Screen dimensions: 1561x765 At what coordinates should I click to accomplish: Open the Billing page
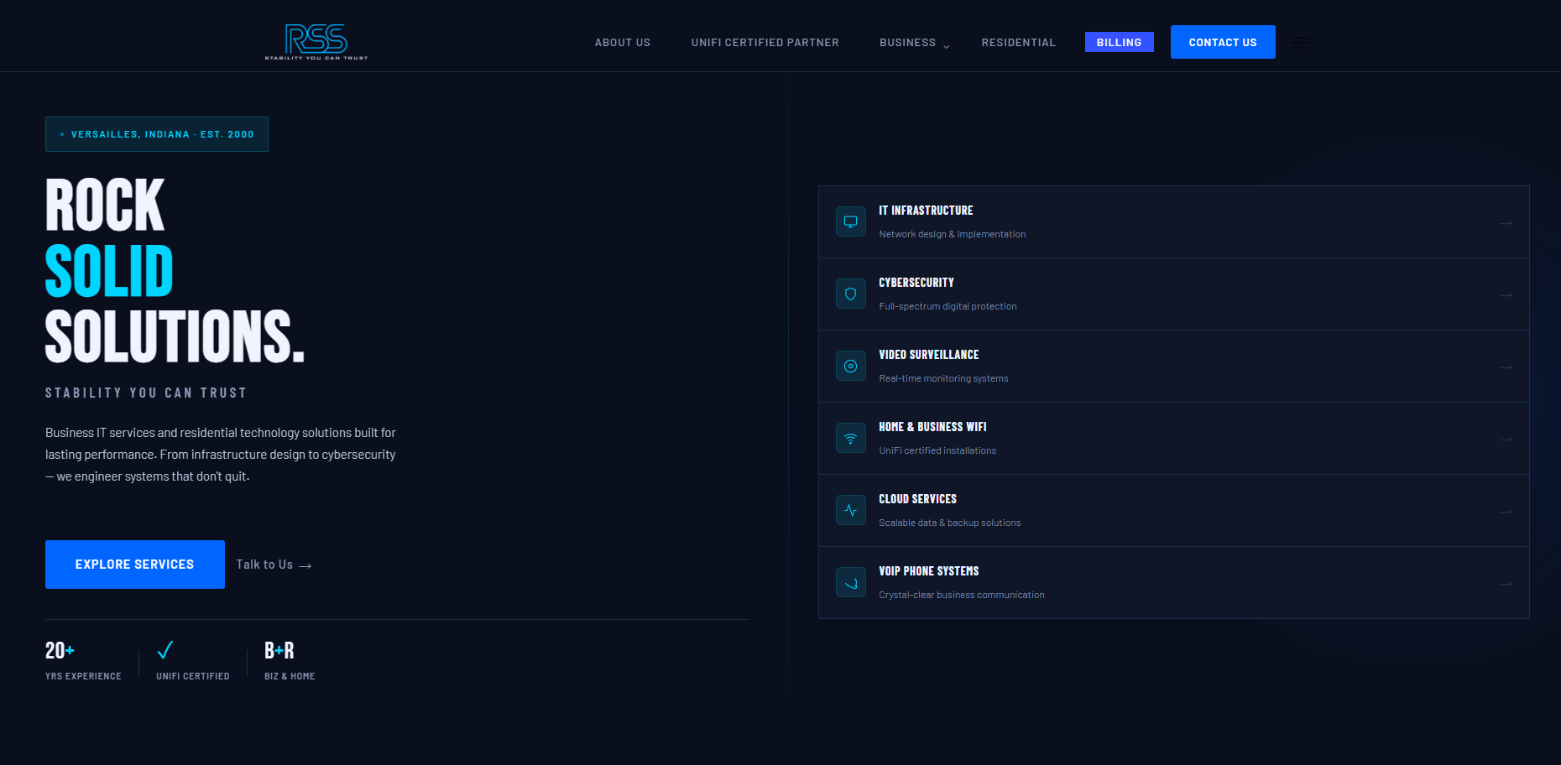click(x=1119, y=41)
